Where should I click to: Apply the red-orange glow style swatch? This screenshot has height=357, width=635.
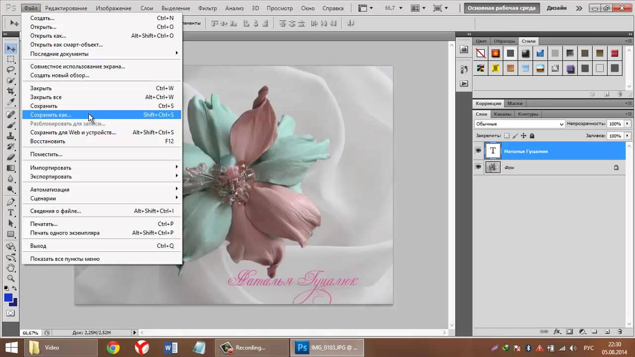point(495,54)
